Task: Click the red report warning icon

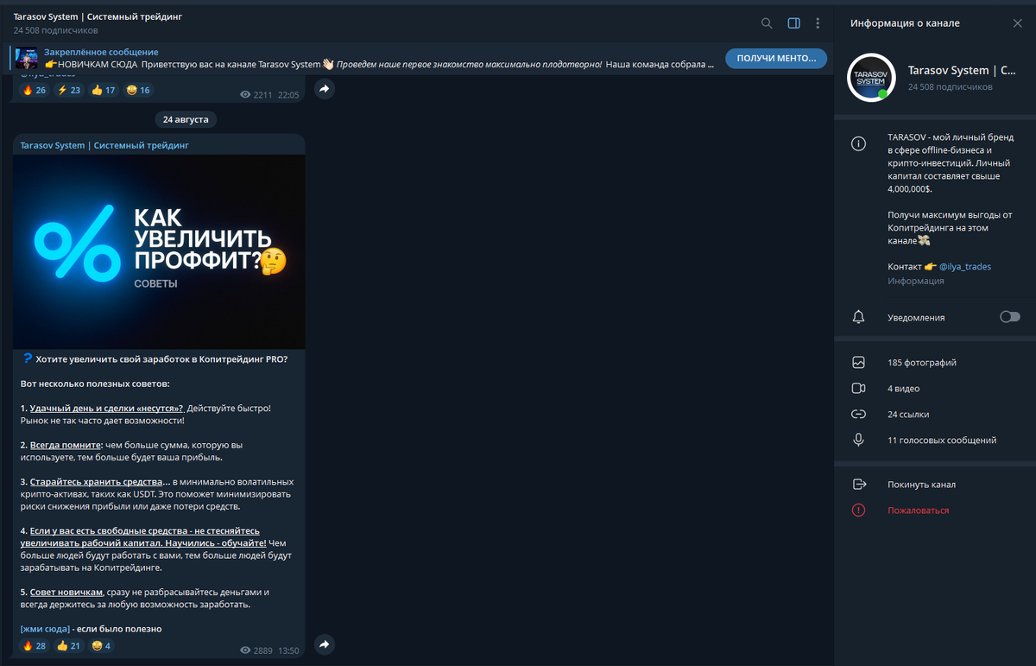Action: point(858,511)
